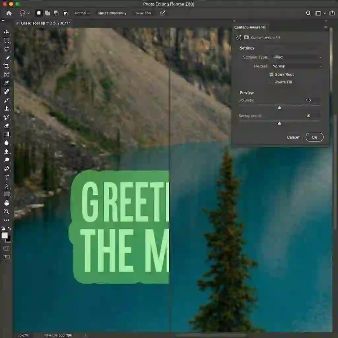
Task: Choose the Clone Stamp tool
Action: pyautogui.click(x=6, y=109)
